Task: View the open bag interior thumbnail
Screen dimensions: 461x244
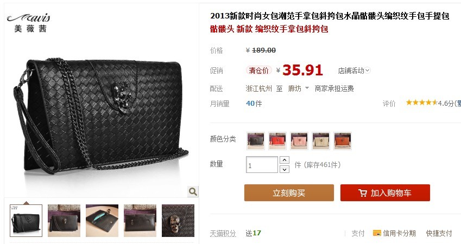Action: 102,221
